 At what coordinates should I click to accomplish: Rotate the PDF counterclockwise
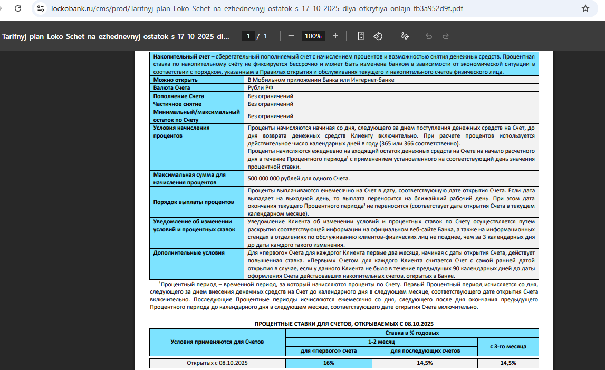(x=378, y=36)
